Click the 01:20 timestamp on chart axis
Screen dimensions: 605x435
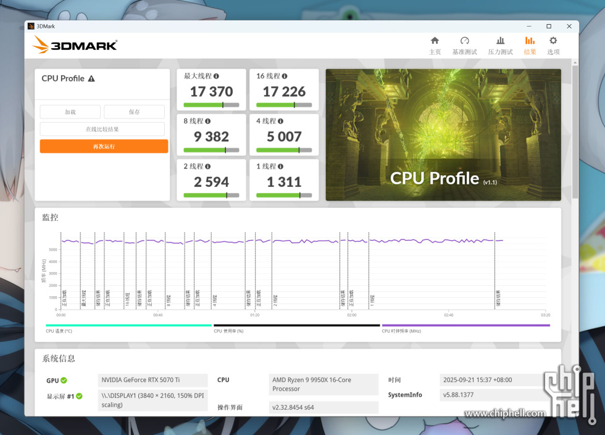click(254, 315)
